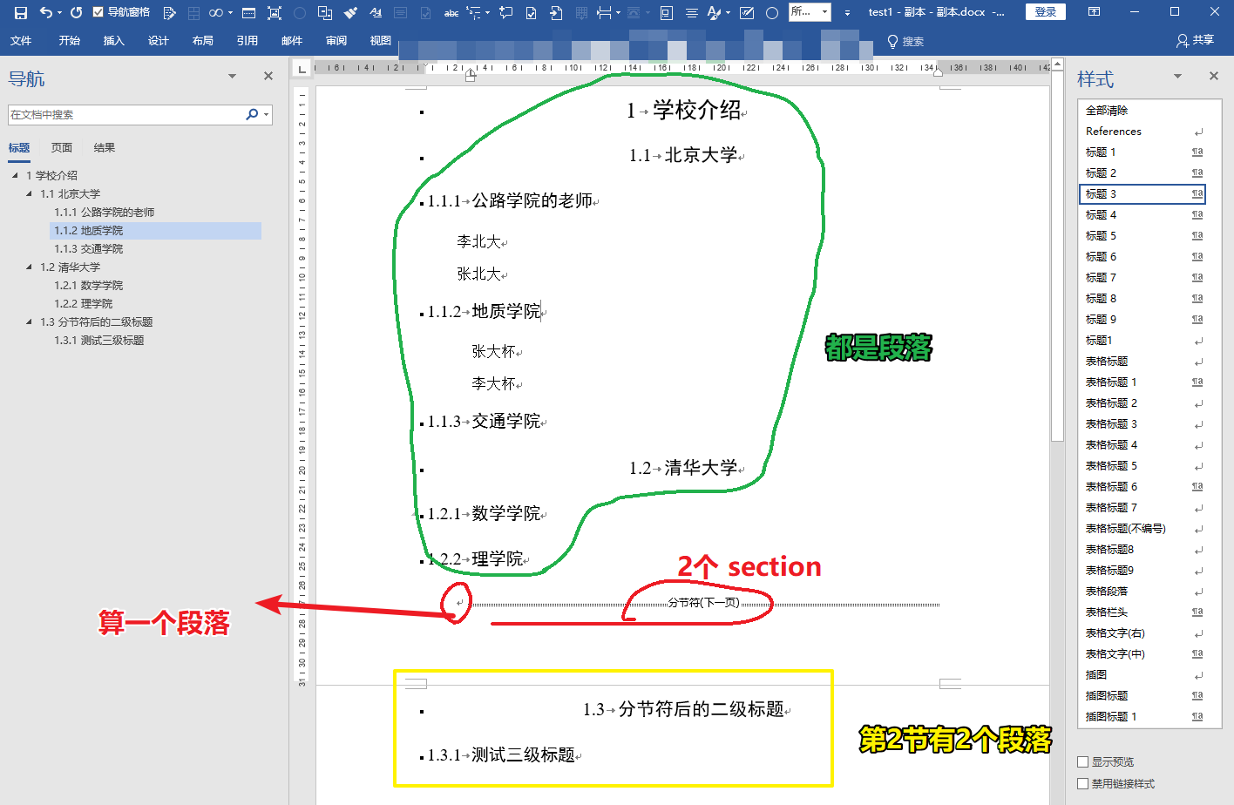
Task: Click the 分节符(下一页) section break marker
Action: pos(703,603)
